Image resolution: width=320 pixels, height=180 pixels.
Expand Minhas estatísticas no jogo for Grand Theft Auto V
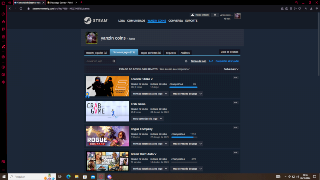[150, 169]
